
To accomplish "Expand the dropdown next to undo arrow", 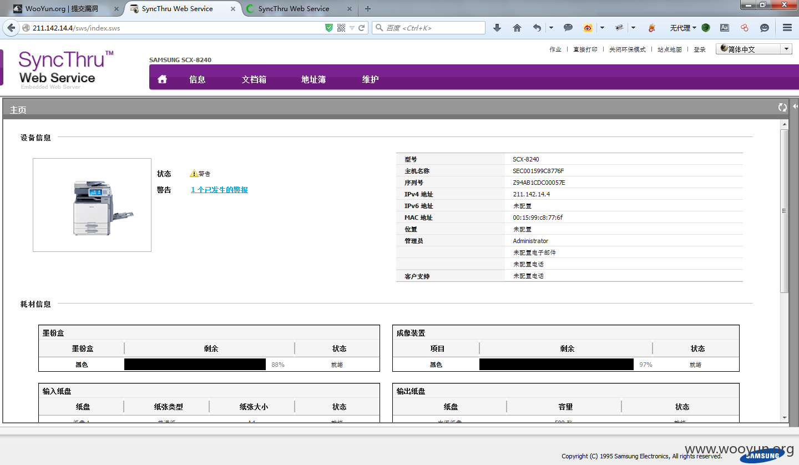I will tap(551, 28).
